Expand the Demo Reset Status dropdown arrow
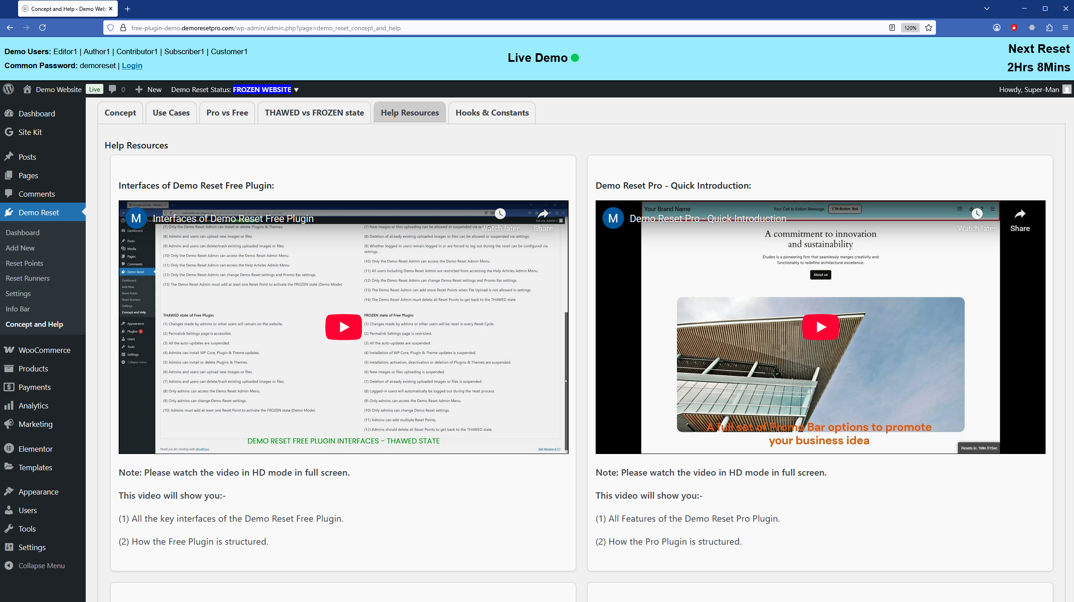Image resolution: width=1074 pixels, height=602 pixels. click(x=296, y=90)
